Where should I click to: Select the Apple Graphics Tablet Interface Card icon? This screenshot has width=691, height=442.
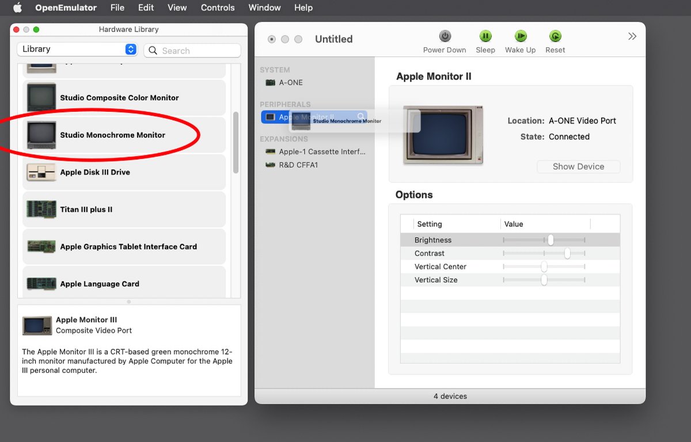pos(41,247)
